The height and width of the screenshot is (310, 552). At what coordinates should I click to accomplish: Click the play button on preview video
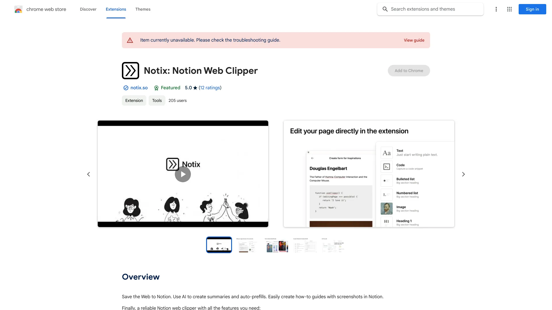(183, 174)
